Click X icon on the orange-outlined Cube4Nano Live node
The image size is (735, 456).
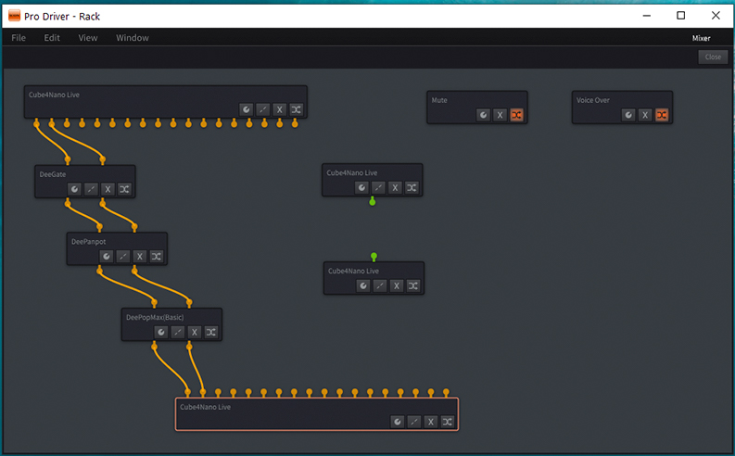pos(431,422)
